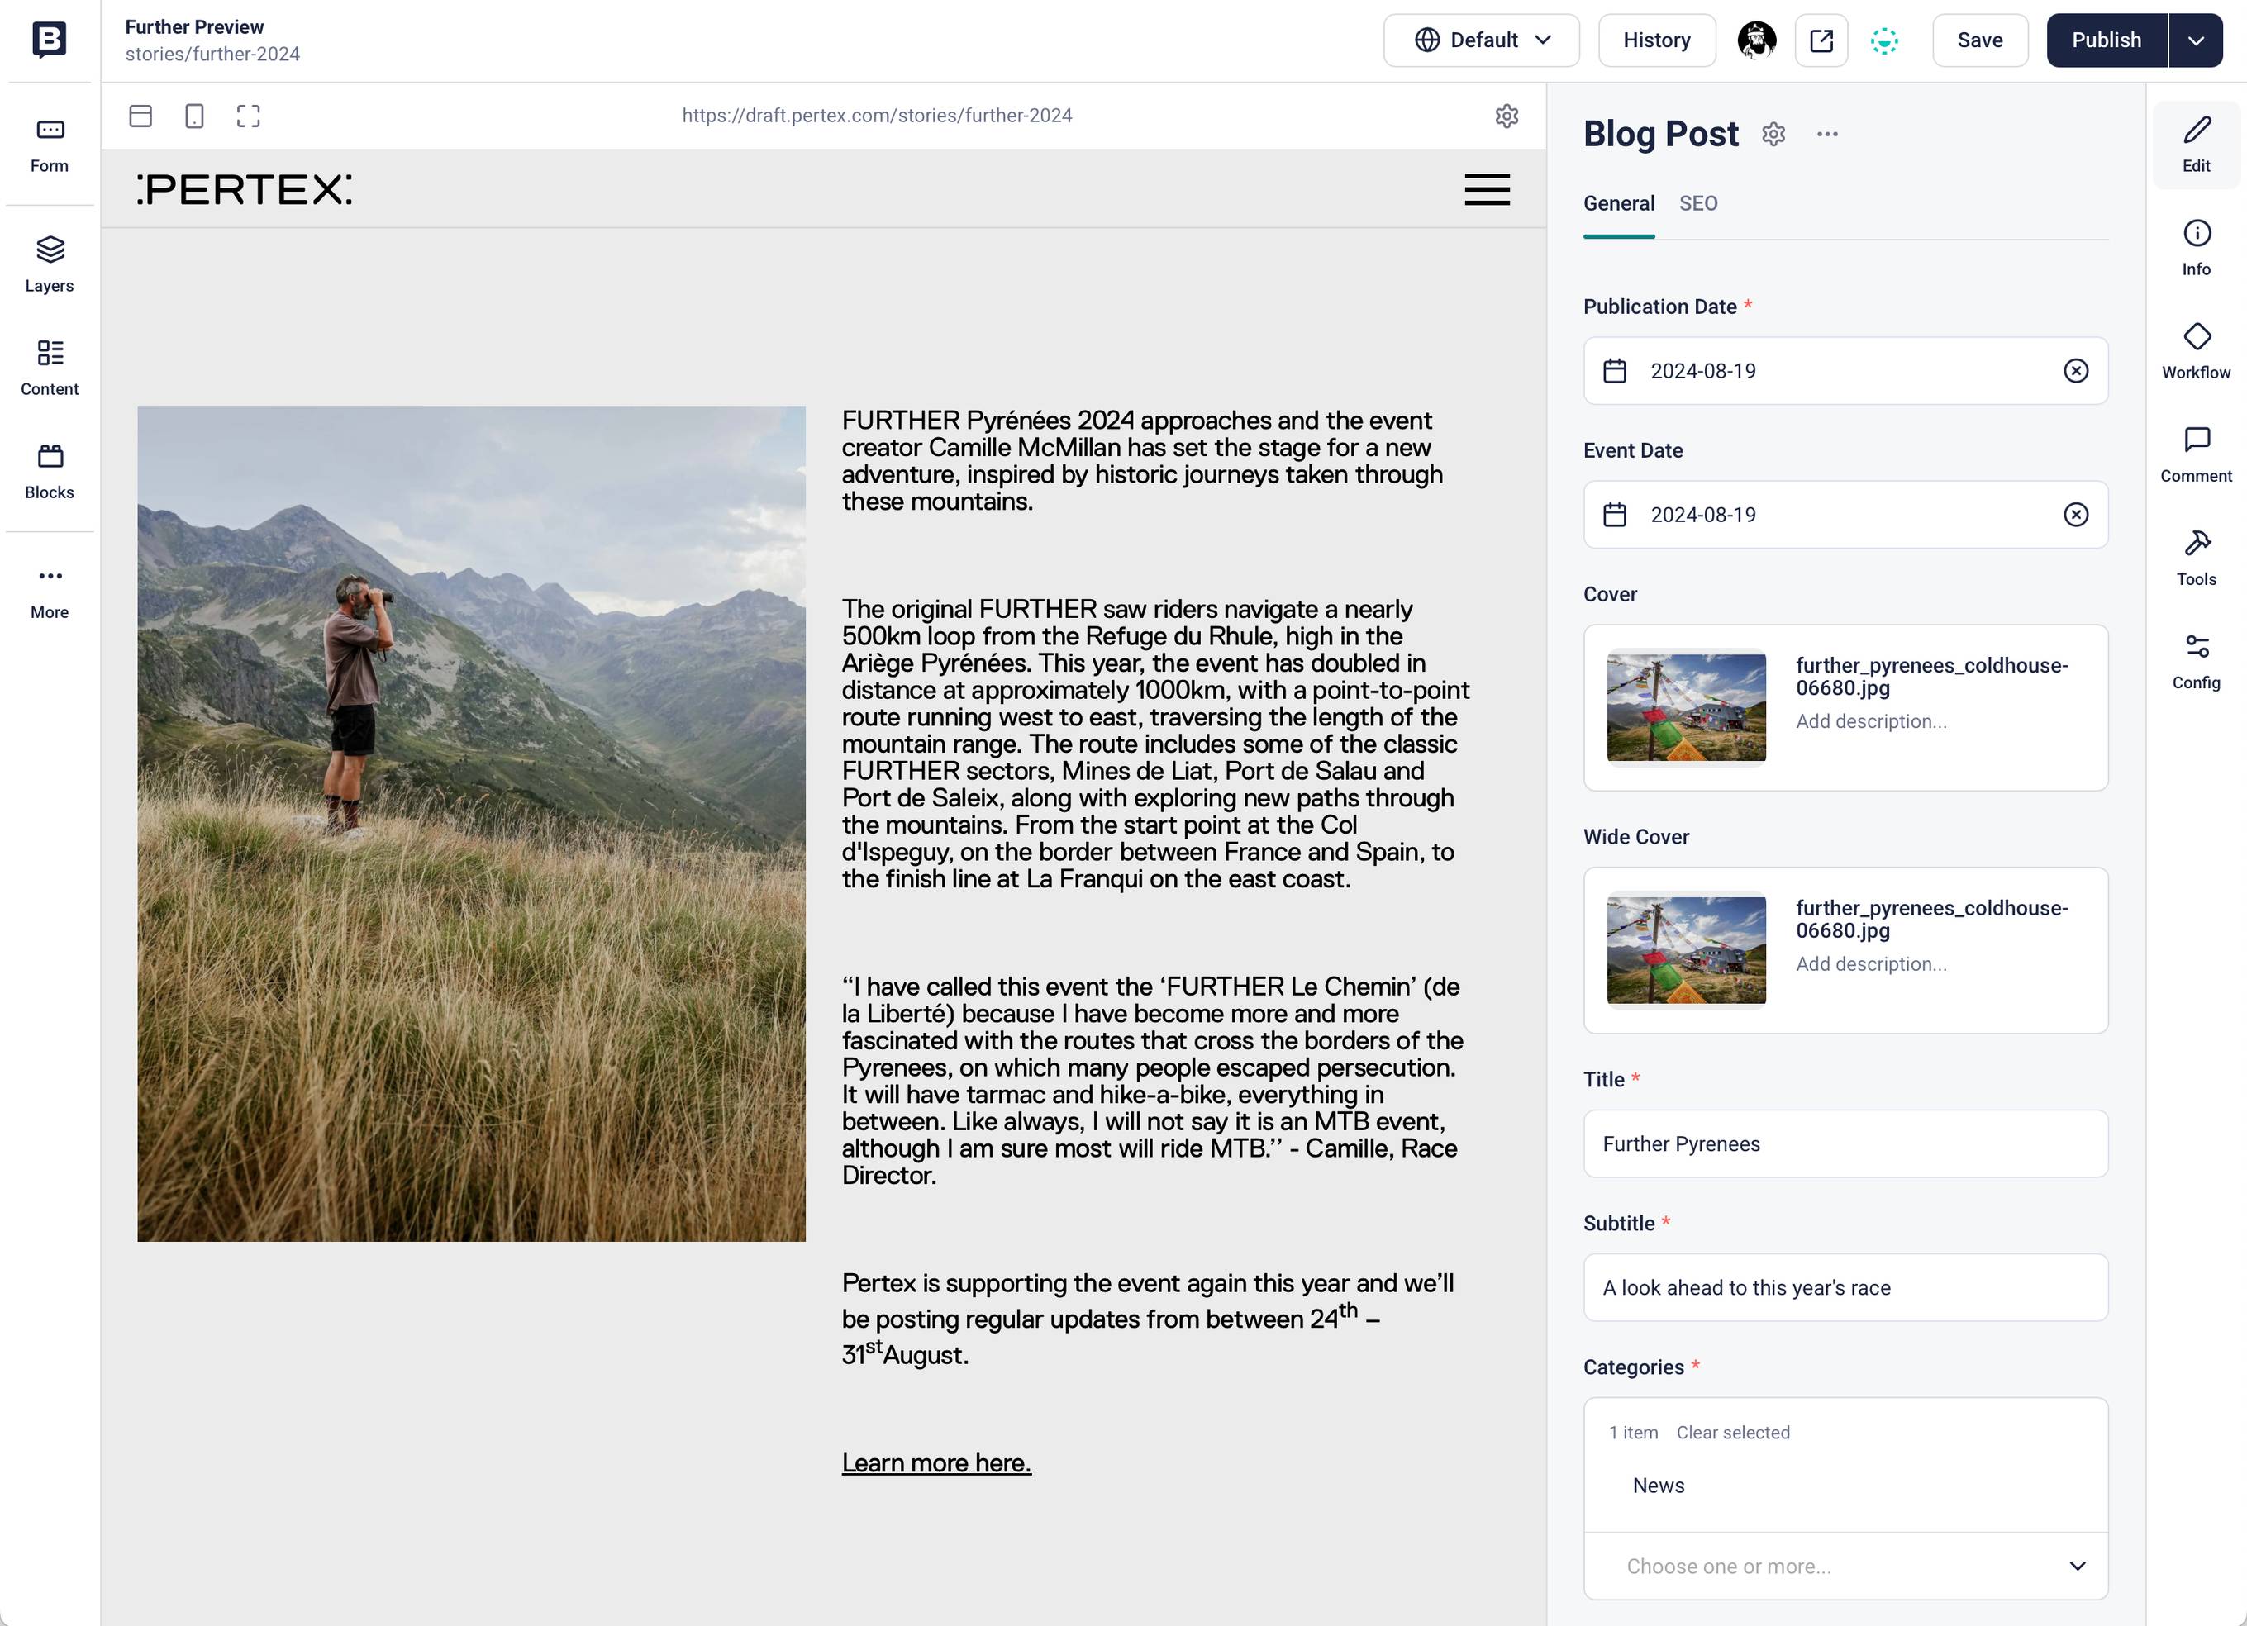Image resolution: width=2247 pixels, height=1626 pixels.
Task: Open the Categories 'Choose one or more' dropdown
Action: point(1845,1566)
